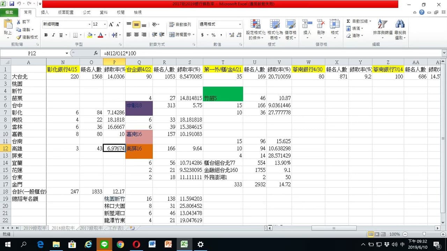Open Find & Select (尋找與選取)
The width and height of the screenshot is (447, 251).
click(x=400, y=30)
